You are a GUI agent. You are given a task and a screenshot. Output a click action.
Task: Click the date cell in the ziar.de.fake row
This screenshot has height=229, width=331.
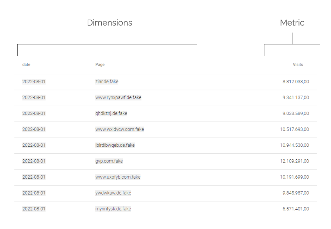point(34,82)
